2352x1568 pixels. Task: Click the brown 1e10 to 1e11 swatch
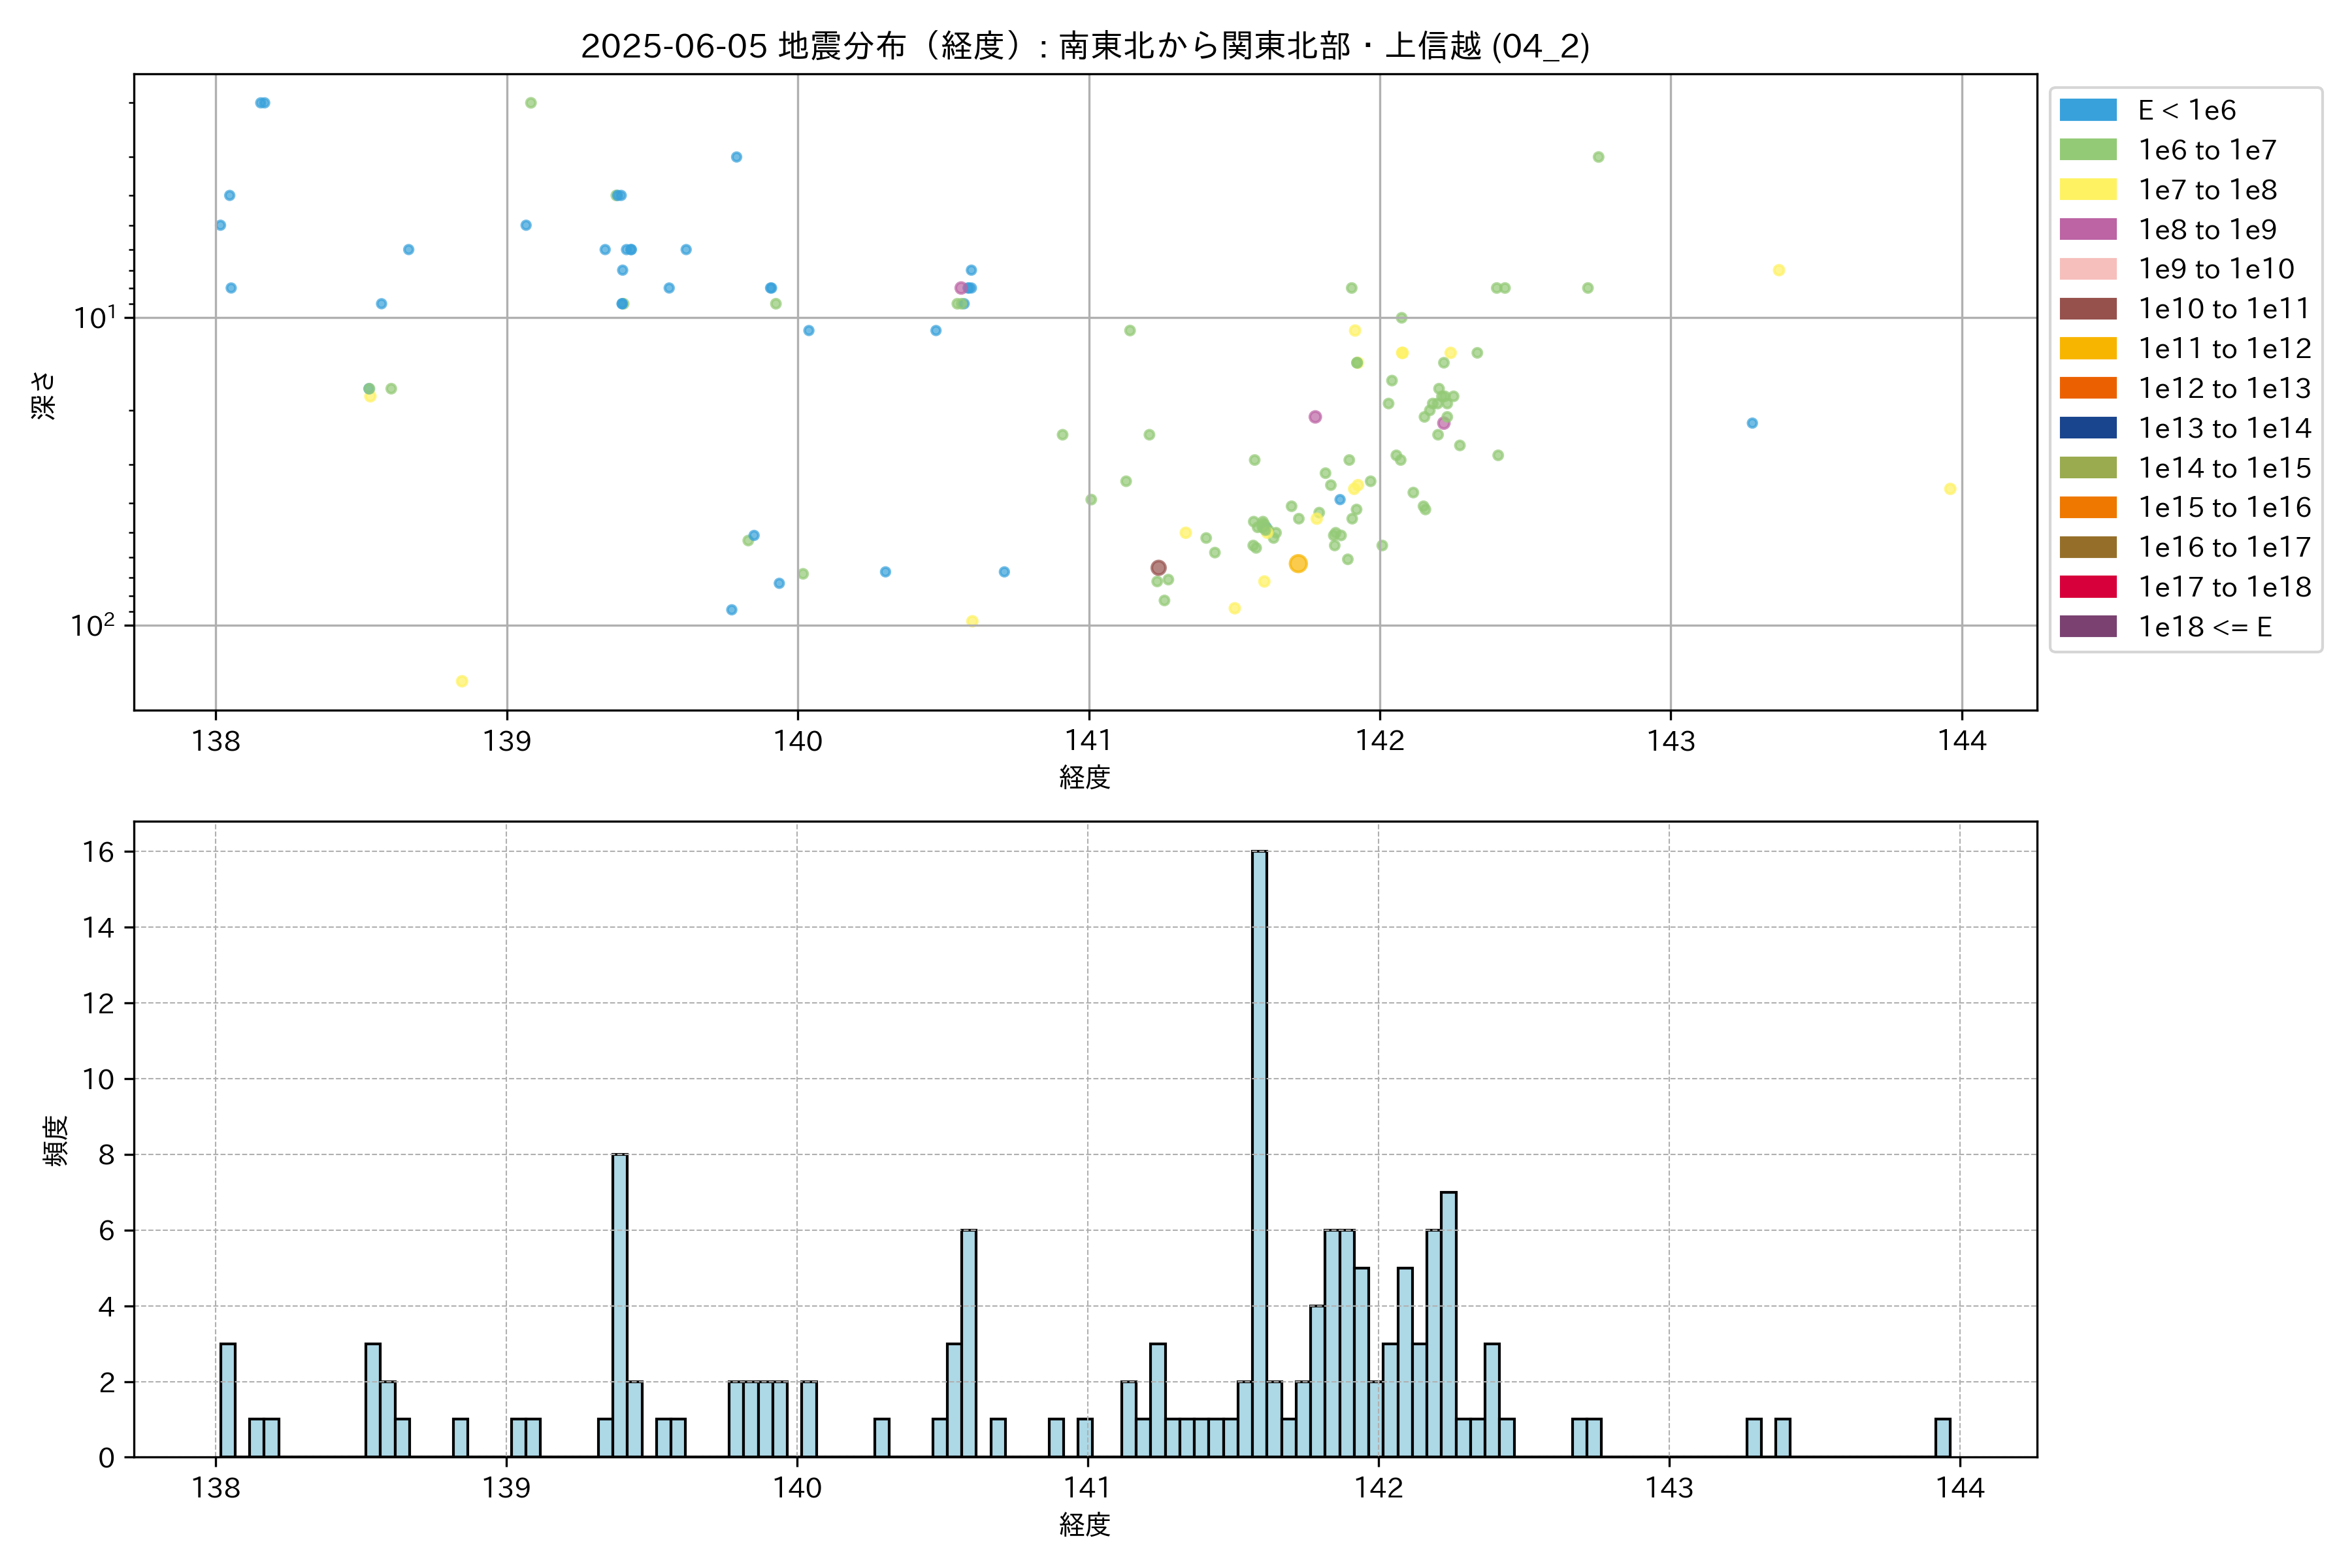(x=2087, y=309)
